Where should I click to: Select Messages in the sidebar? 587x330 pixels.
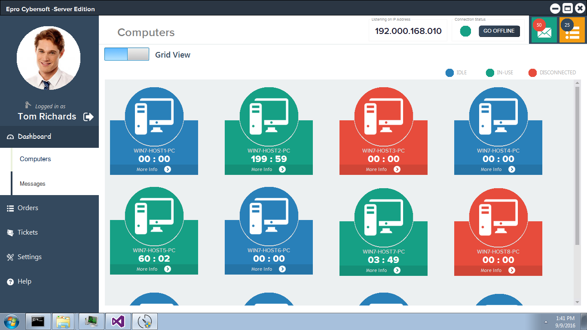coord(33,183)
